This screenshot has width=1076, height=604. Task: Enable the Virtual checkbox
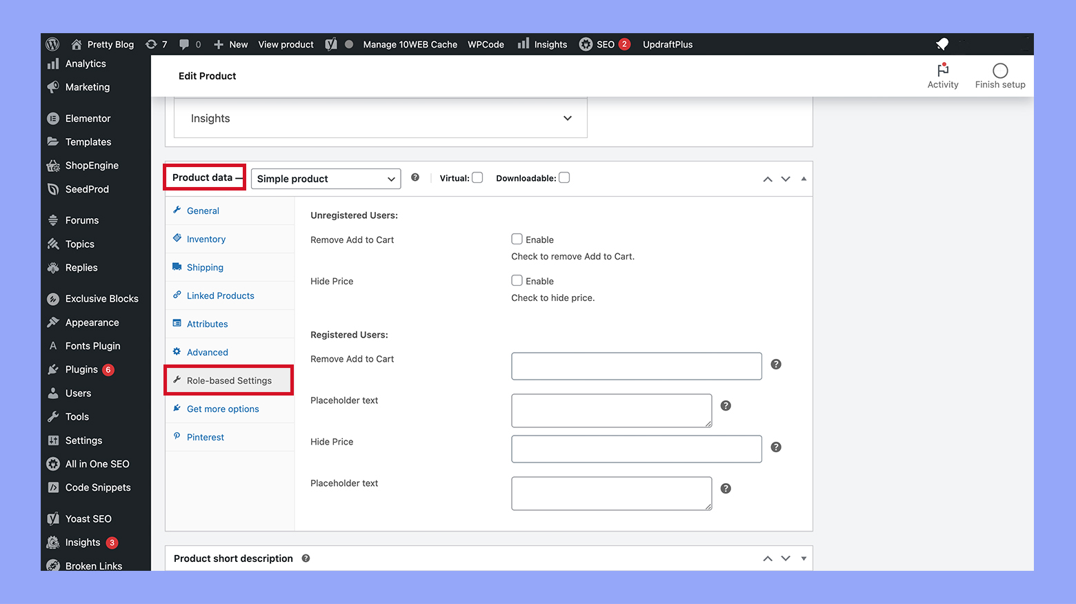point(477,178)
